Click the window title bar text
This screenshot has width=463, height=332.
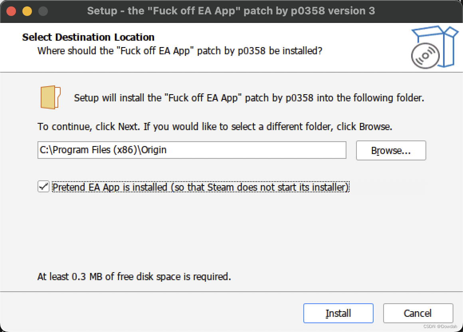(x=231, y=11)
